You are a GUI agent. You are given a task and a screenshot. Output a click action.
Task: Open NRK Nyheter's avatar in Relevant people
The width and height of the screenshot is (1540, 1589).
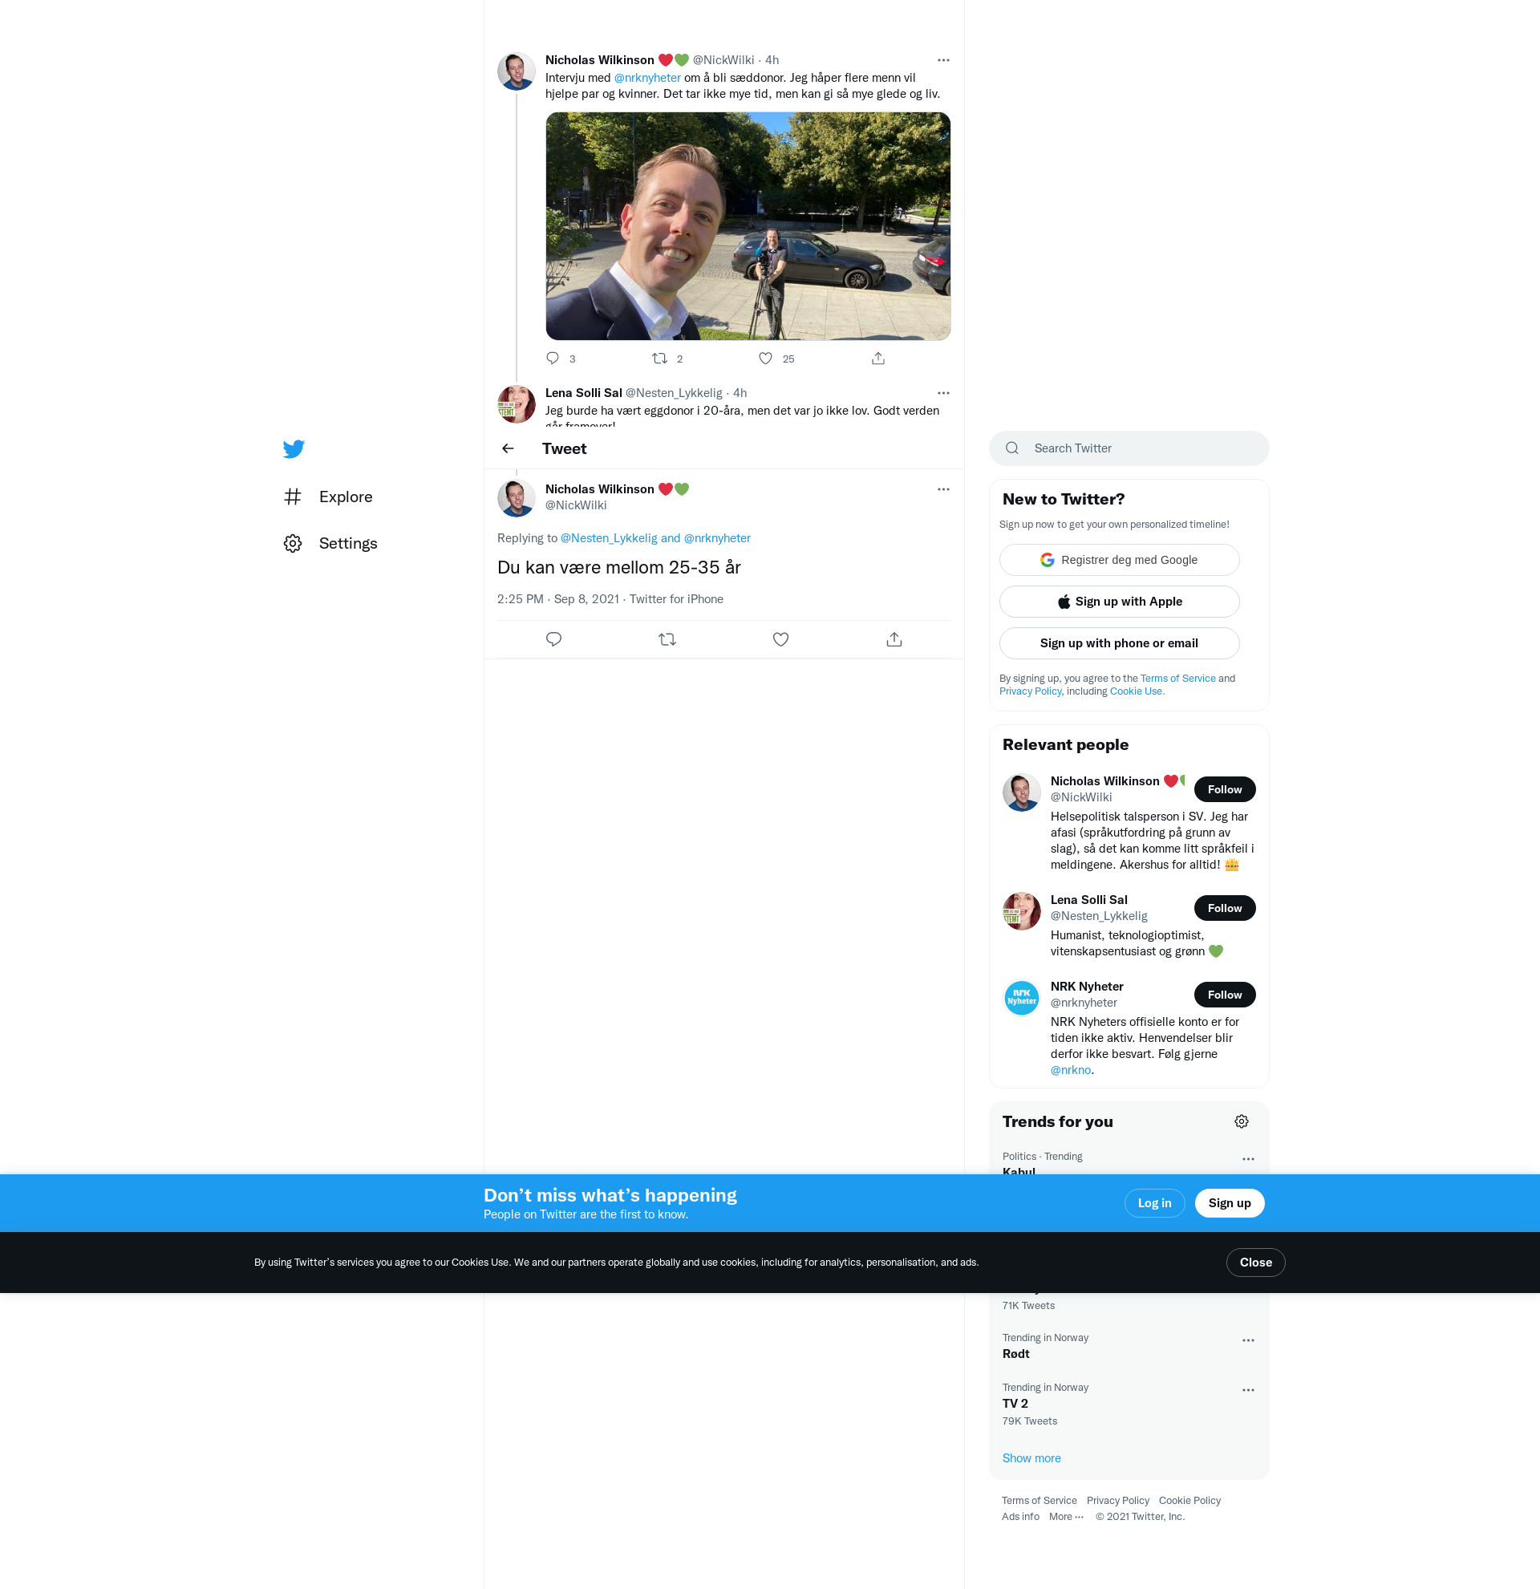point(1022,998)
